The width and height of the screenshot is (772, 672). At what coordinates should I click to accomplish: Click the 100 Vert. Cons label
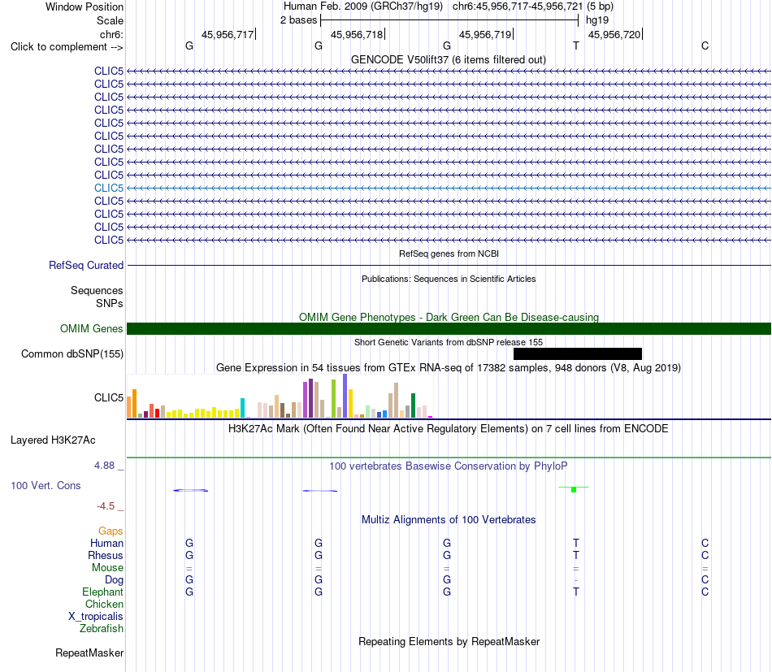46,485
